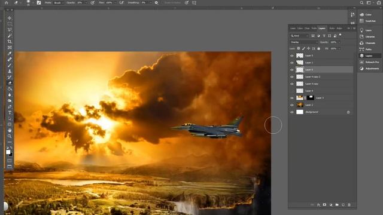
Task: Click Add layer mask button at panel bottom
Action: (324, 205)
